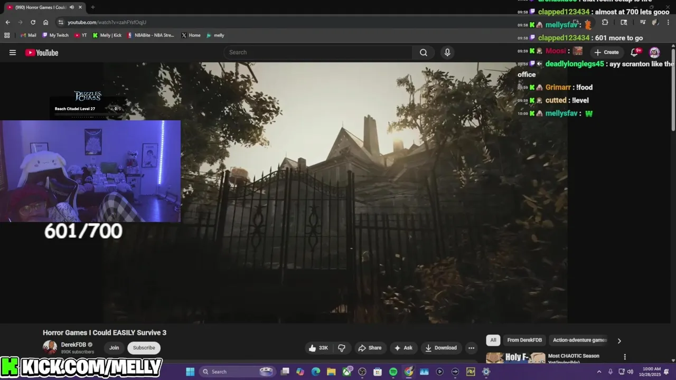Open the OBS Studio taskbar icon
The width and height of the screenshot is (676, 380).
(362, 372)
